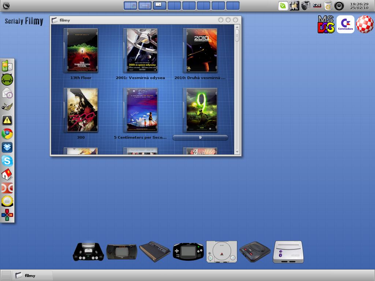Open the phone and mail icon in side panel
Image resolution: width=375 pixels, height=281 pixels.
click(7, 66)
